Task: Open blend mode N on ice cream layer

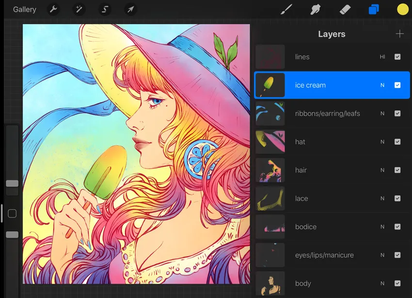Action: pyautogui.click(x=382, y=85)
